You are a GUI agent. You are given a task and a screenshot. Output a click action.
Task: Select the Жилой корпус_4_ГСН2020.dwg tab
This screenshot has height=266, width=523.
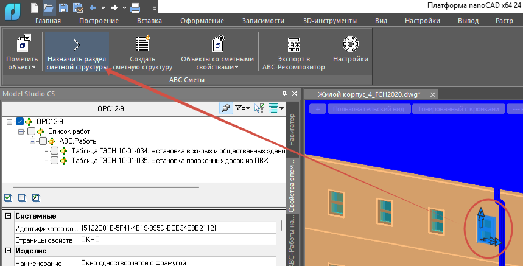tap(368, 94)
